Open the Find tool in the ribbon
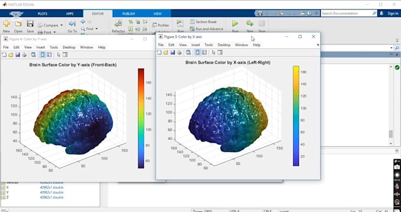The height and width of the screenshot is (212, 401). (x=87, y=29)
